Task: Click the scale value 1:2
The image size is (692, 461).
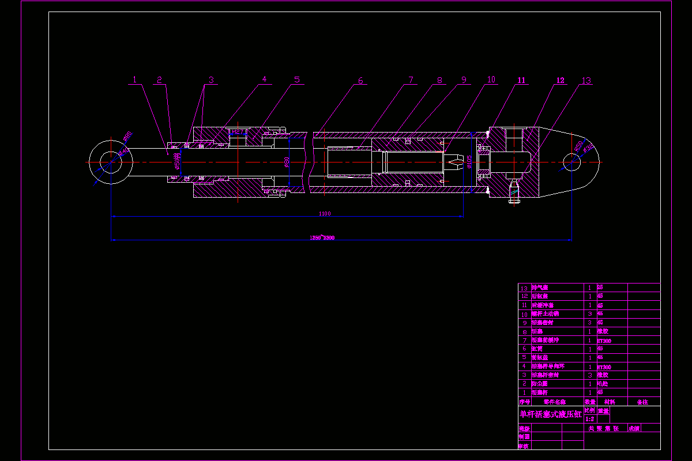Action: [x=589, y=419]
